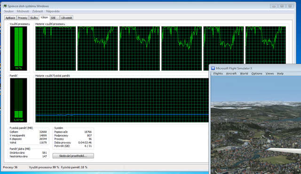Click status bar Využití procesoru: 99 %
301x174 pixels.
44,167
